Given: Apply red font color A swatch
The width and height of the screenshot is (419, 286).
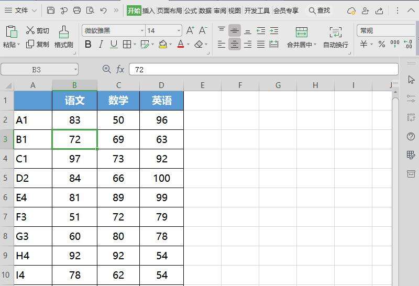Looking at the screenshot, I should tap(181, 44).
